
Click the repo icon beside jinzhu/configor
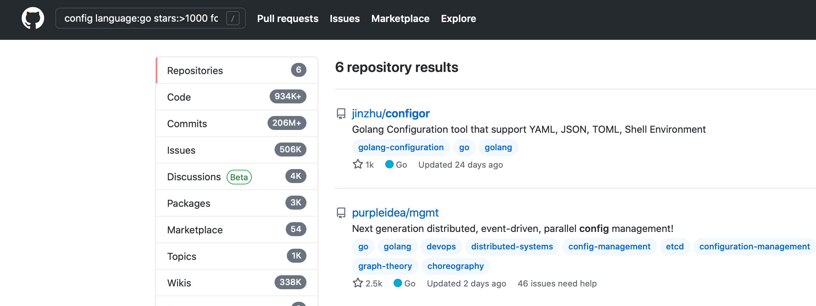tap(341, 114)
